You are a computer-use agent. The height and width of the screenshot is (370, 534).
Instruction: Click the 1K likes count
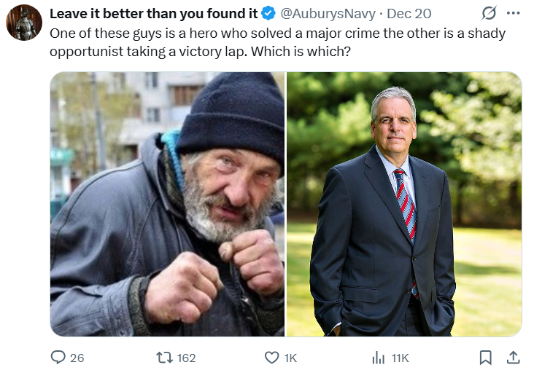290,358
